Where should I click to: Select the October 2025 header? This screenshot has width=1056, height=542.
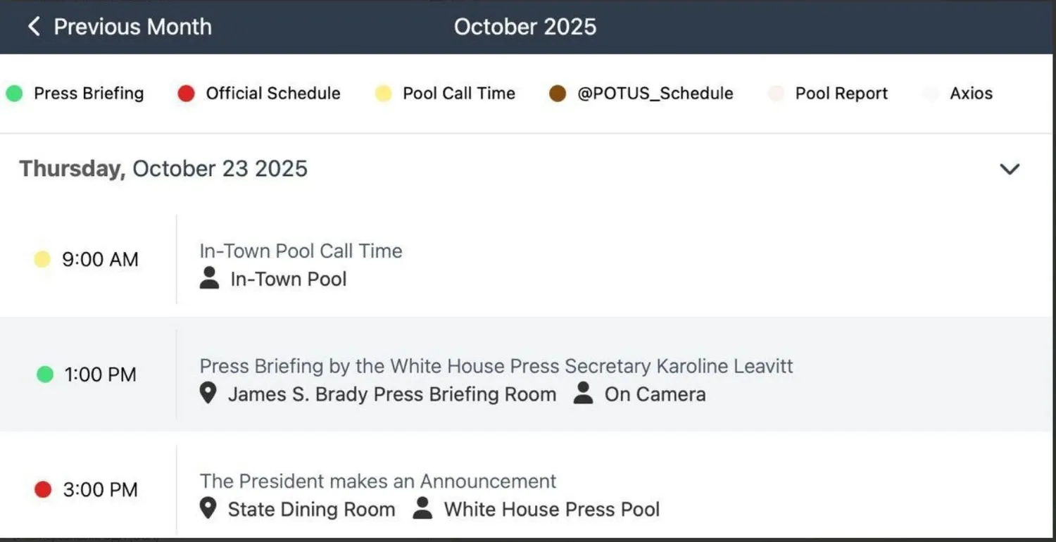(525, 26)
